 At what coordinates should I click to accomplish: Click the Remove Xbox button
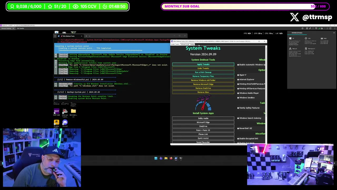click(x=203, y=92)
